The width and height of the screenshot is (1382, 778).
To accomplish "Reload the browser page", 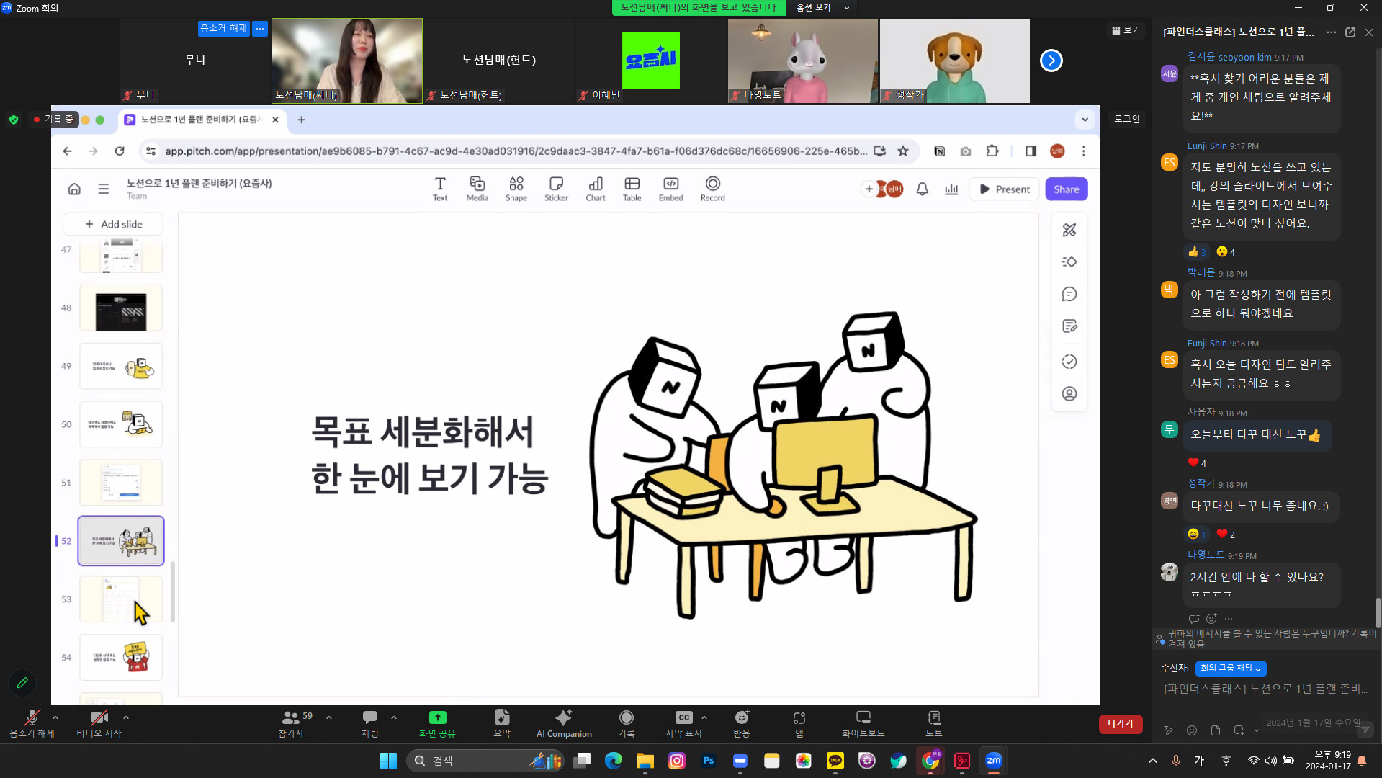I will (120, 151).
